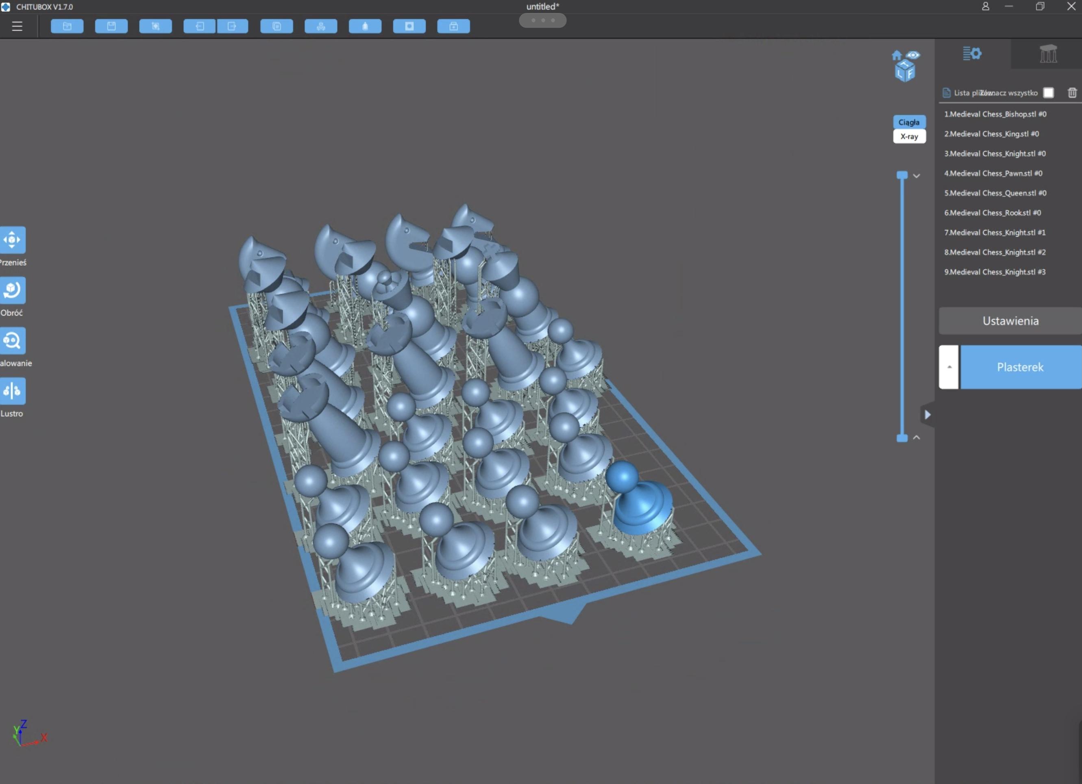Viewport: 1082px width, 784px height.
Task: Switch to the supports pillar tab
Action: point(1048,54)
